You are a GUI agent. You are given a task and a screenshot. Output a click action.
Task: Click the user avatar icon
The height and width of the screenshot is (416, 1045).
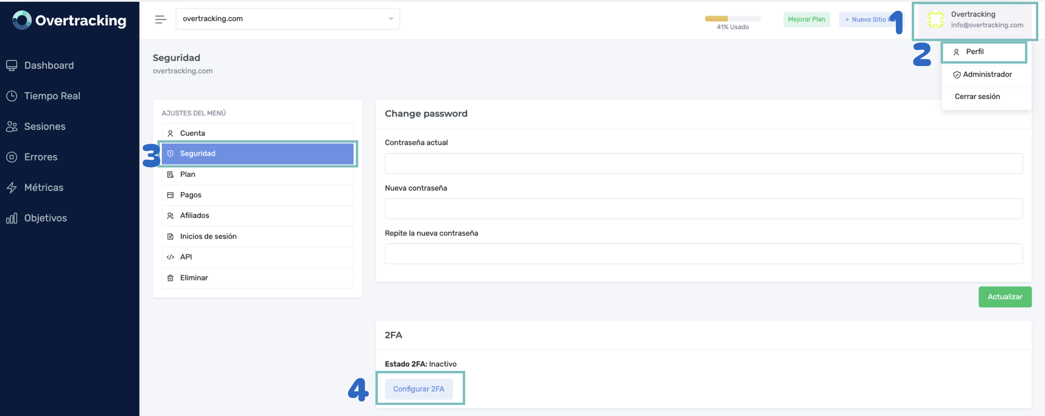935,19
